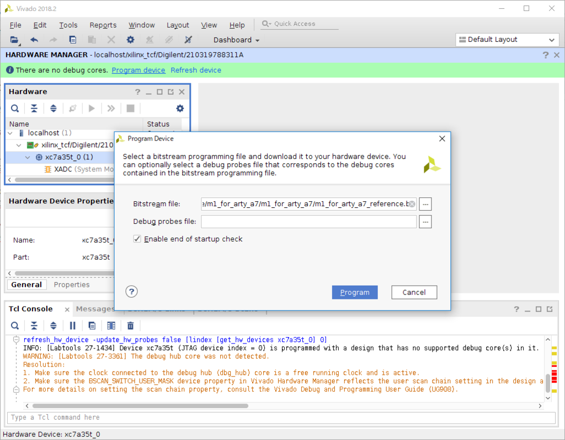This screenshot has width=565, height=440.
Task: Open the File menu
Action: click(15, 25)
